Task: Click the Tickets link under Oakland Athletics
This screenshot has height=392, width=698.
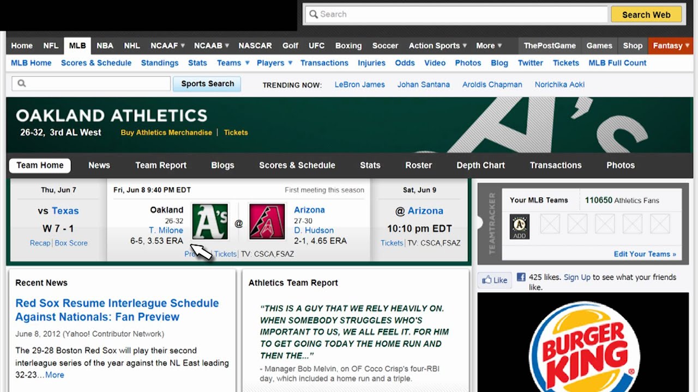Action: (x=236, y=132)
